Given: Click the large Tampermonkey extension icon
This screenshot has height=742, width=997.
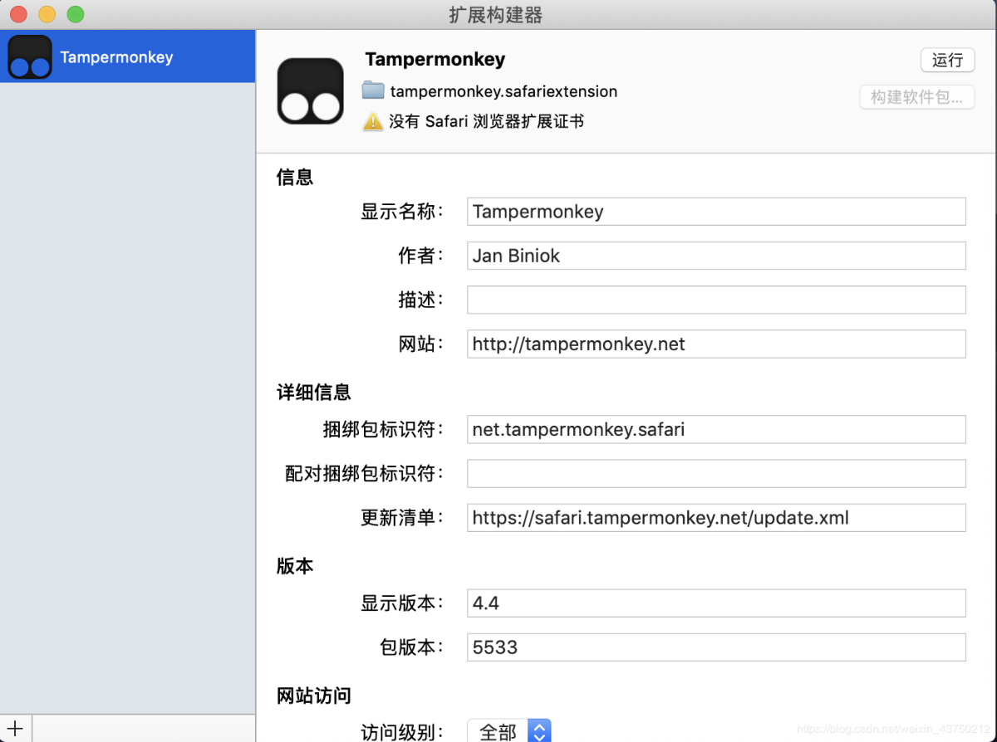Looking at the screenshot, I should click(311, 91).
